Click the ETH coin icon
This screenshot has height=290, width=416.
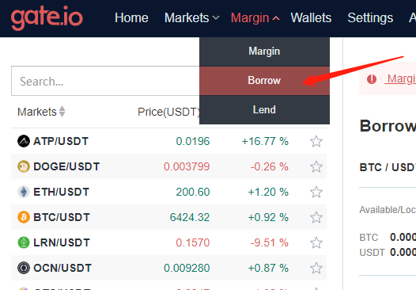pyautogui.click(x=24, y=192)
